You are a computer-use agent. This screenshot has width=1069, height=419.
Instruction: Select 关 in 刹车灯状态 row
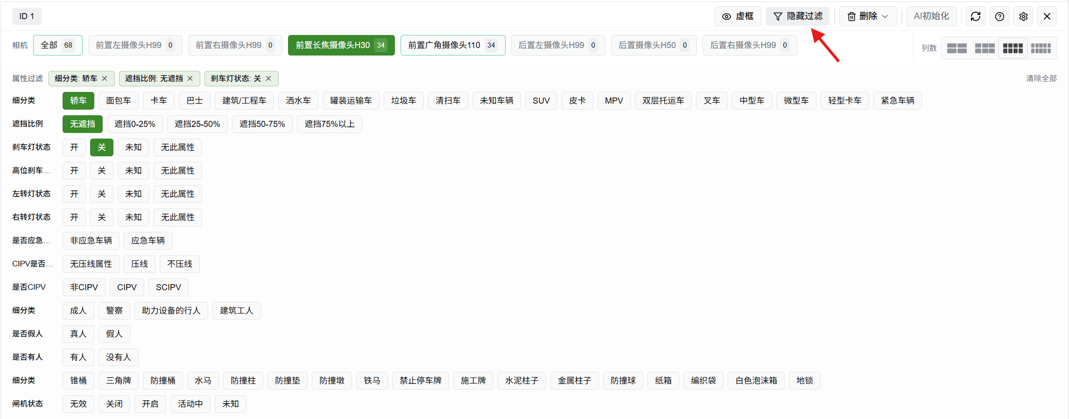coord(102,147)
